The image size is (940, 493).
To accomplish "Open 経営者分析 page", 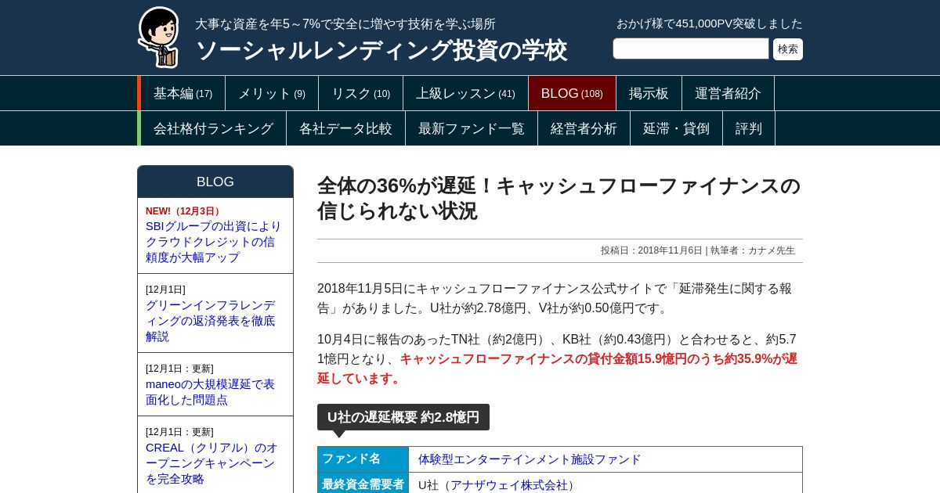I will (584, 128).
